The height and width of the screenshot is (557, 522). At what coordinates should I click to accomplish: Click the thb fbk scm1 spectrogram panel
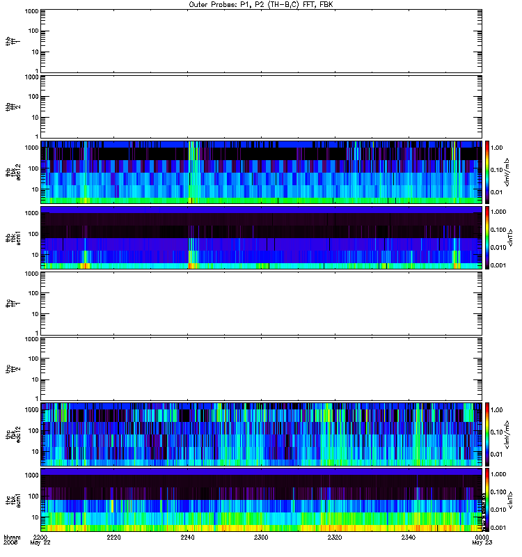pyautogui.click(x=261, y=237)
